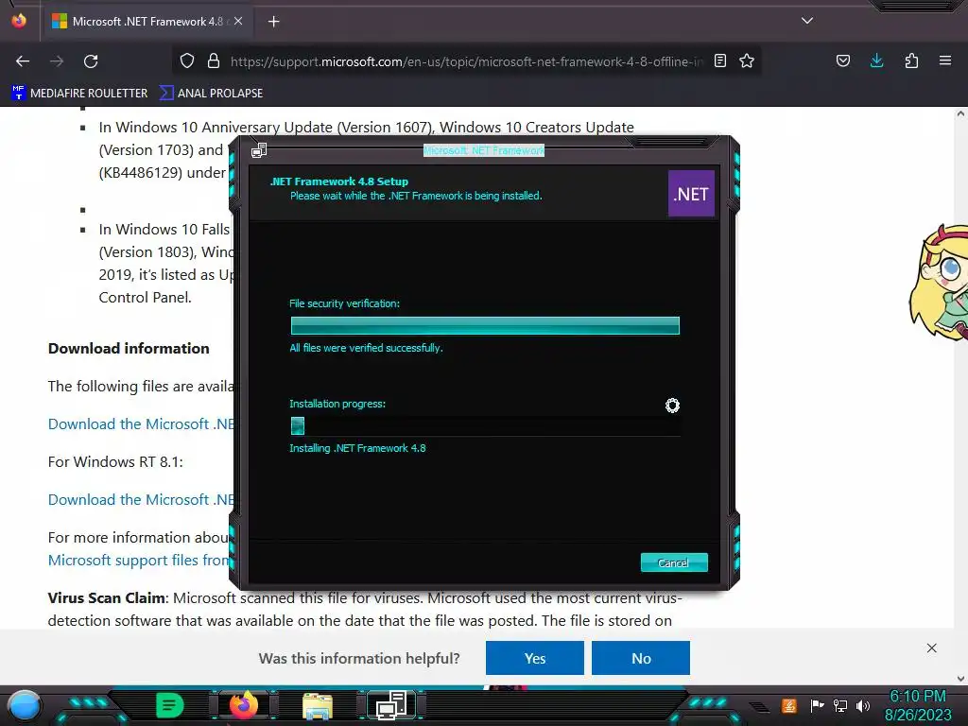Screen dimensions: 968x726
Task: Click the spinning gear progress indicator
Action: 672,405
